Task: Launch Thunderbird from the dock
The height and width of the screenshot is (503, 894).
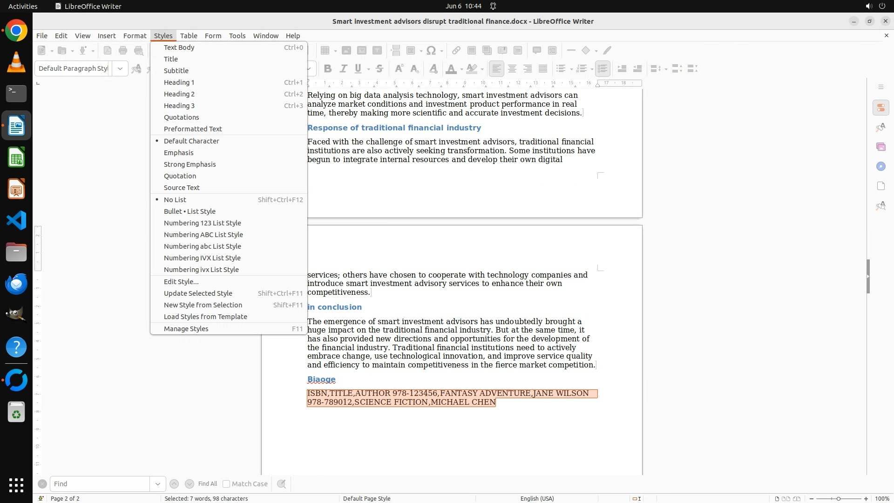Action: [16, 284]
